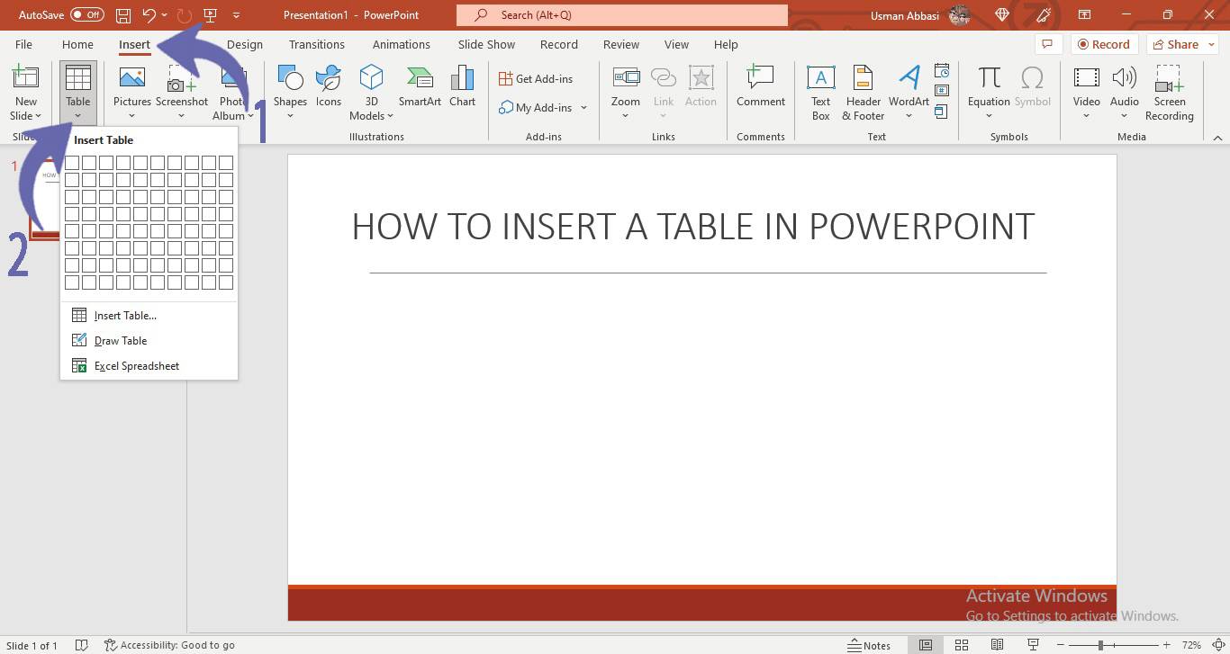Screen dimensions: 1230x654
Task: Click the Date & Time icon
Action: click(942, 71)
